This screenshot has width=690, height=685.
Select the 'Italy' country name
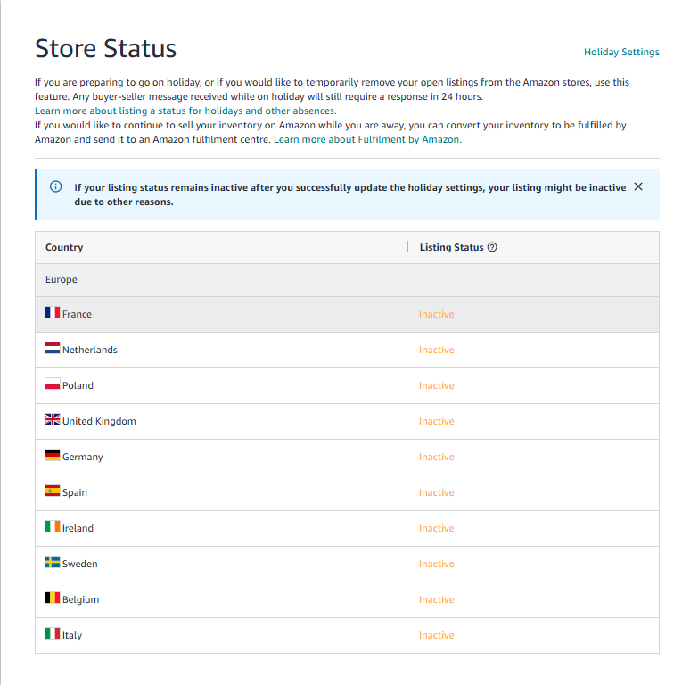[x=72, y=635]
